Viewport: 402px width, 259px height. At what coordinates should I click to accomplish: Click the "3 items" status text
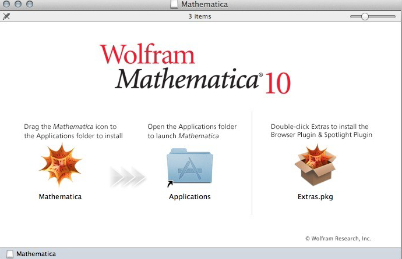[200, 16]
